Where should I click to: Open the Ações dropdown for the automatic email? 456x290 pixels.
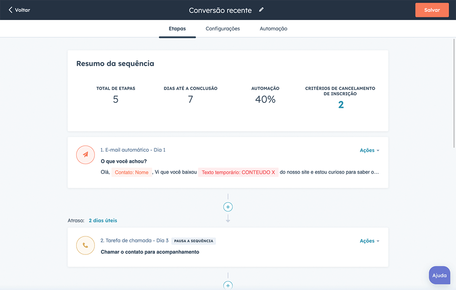[x=369, y=150]
